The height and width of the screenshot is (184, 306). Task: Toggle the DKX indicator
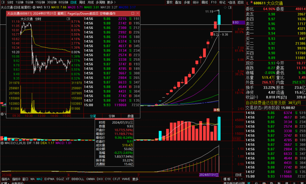point(100,179)
